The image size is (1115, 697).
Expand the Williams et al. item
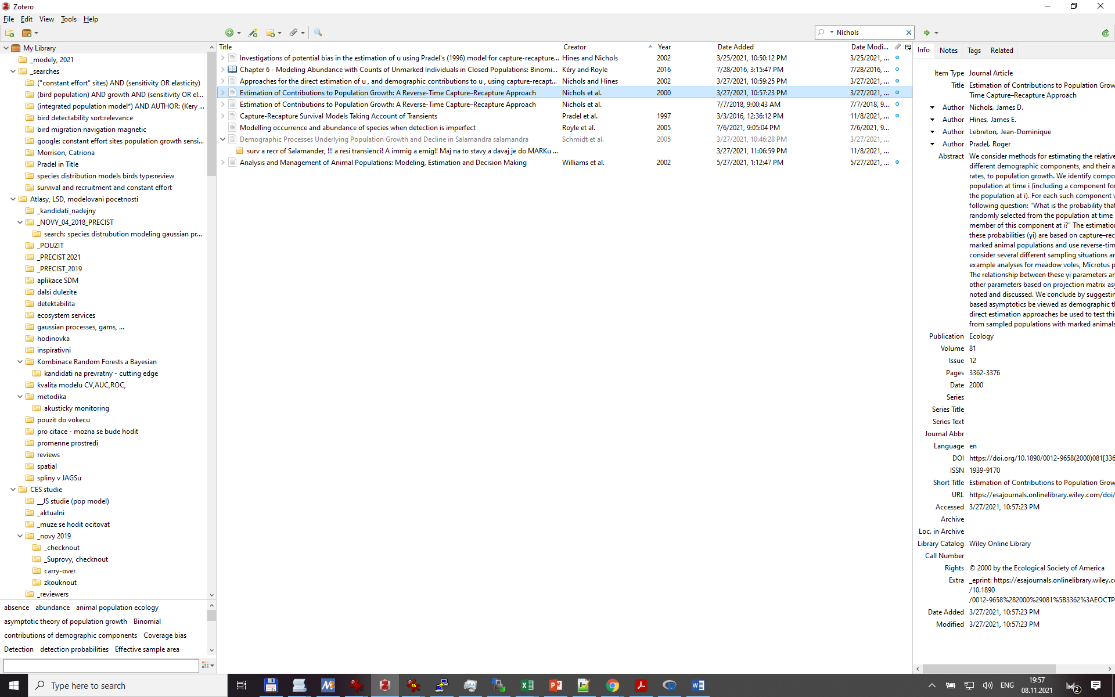point(222,163)
